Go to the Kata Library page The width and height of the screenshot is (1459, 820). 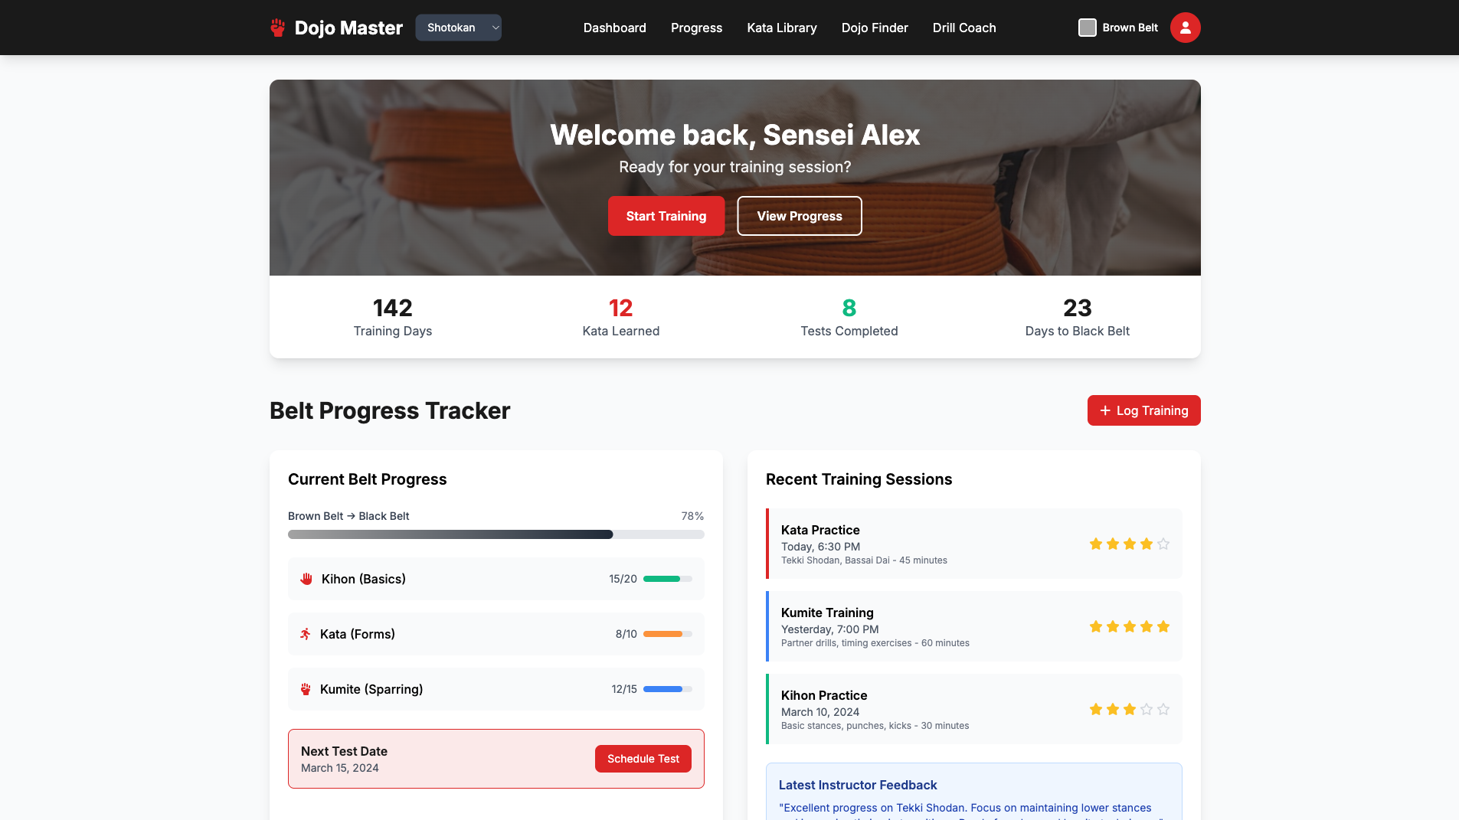[x=781, y=28]
